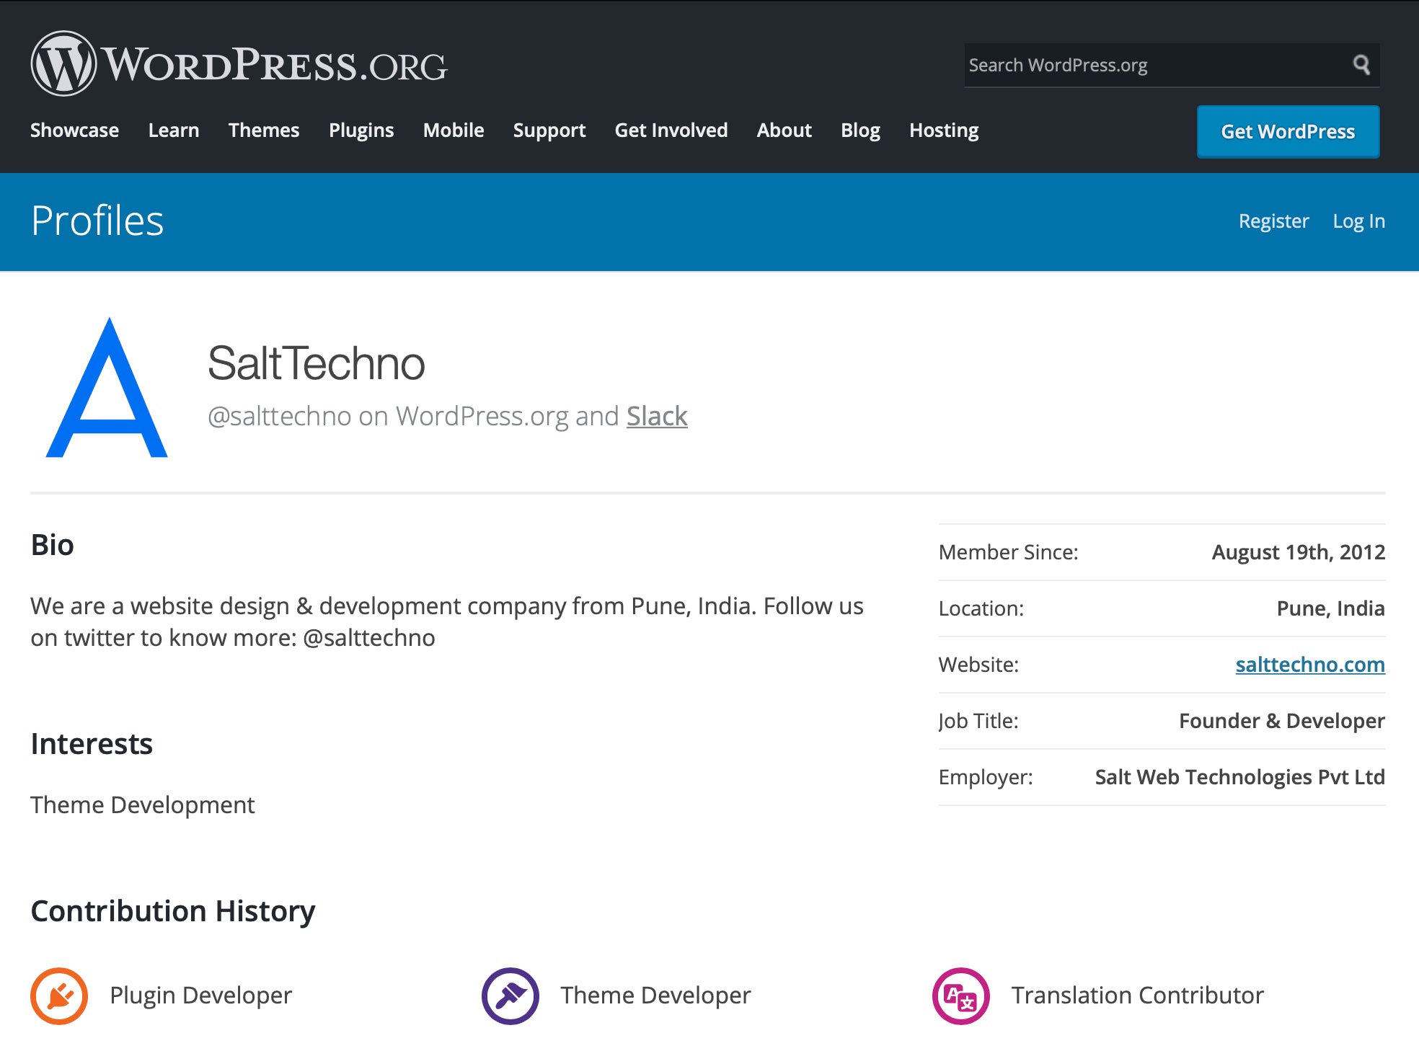1419x1064 pixels.
Task: Visit salttechno.com website link
Action: pyautogui.click(x=1309, y=665)
